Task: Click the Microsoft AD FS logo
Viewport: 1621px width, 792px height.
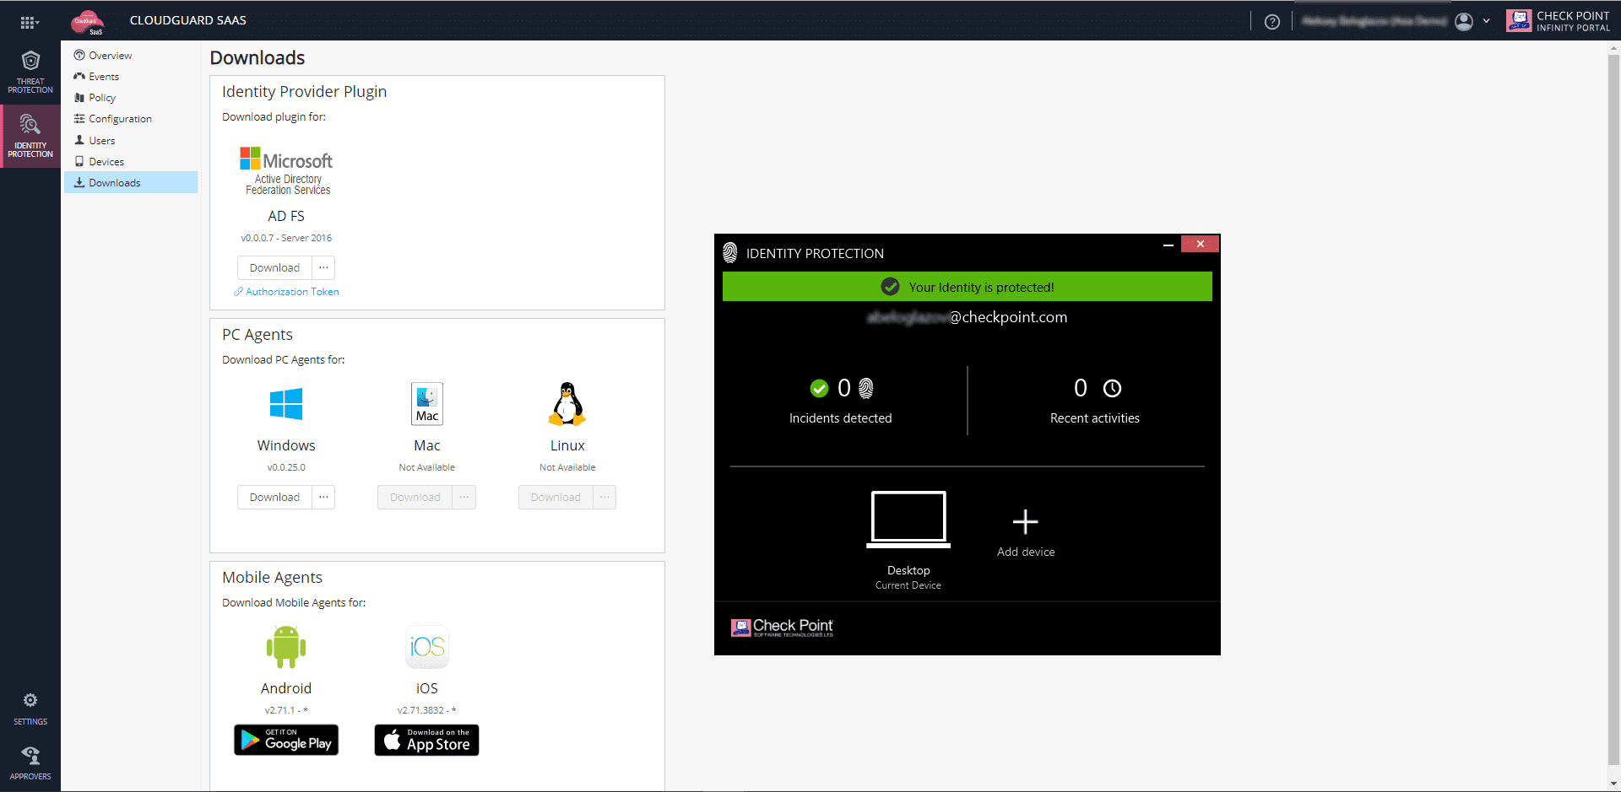Action: pyautogui.click(x=286, y=171)
